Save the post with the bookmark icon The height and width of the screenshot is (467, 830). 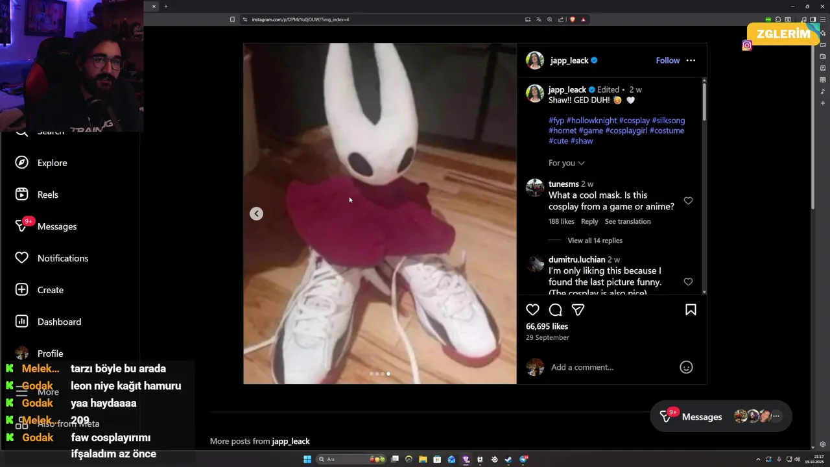coord(691,310)
